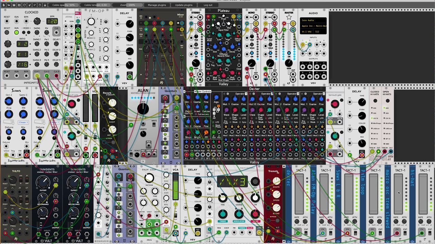Click the big black knob on ALAN module
Screen dimensions: 435x244
(143, 108)
